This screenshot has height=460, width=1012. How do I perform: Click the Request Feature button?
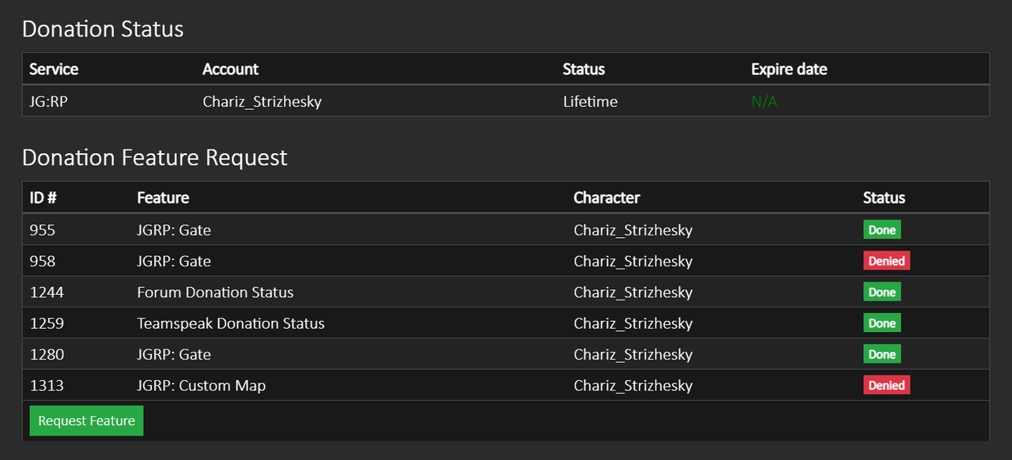[86, 420]
